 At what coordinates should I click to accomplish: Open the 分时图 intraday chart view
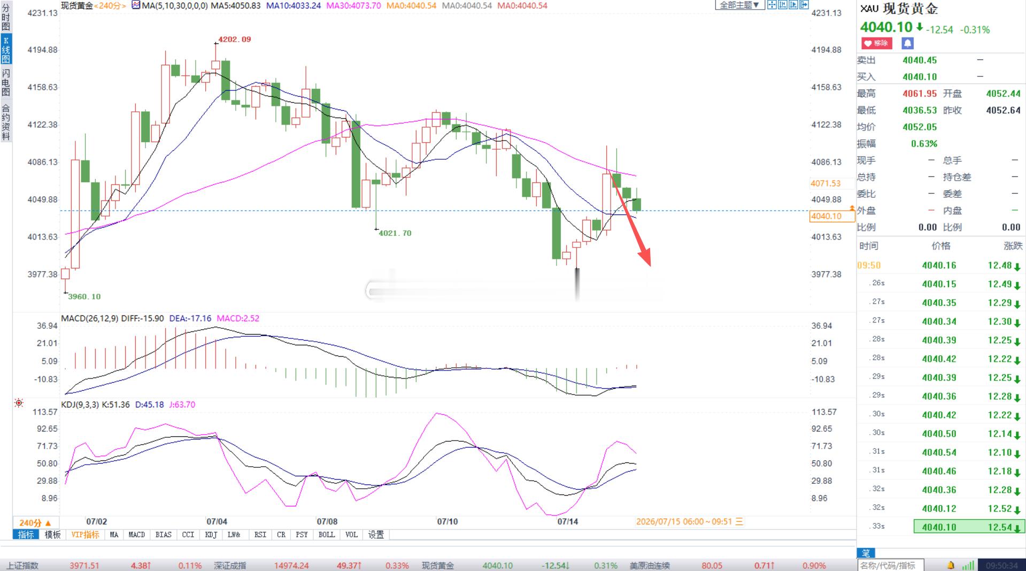[6, 17]
